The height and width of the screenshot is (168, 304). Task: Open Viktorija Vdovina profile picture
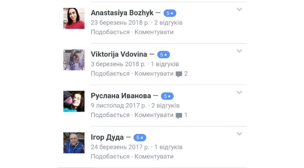[74, 60]
